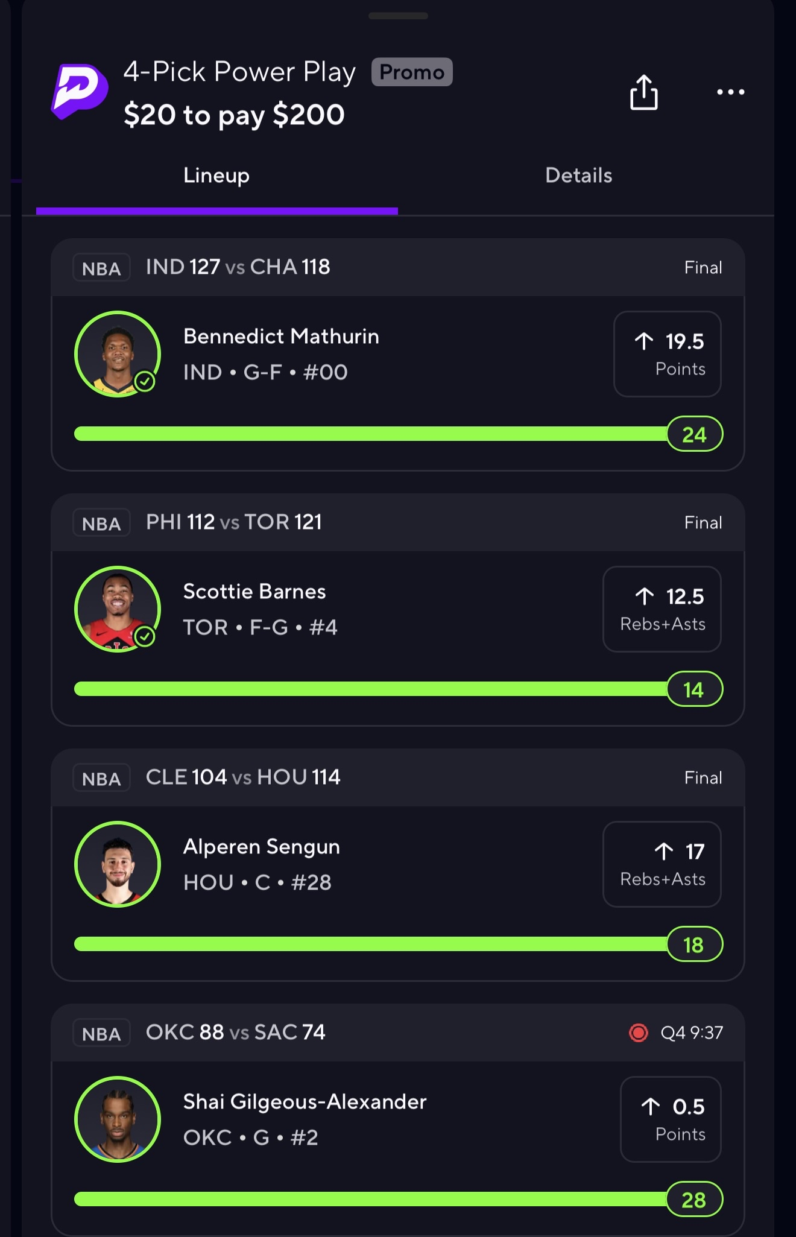This screenshot has width=796, height=1237.
Task: Tap the live red indicator on OKC game
Action: pos(638,1033)
